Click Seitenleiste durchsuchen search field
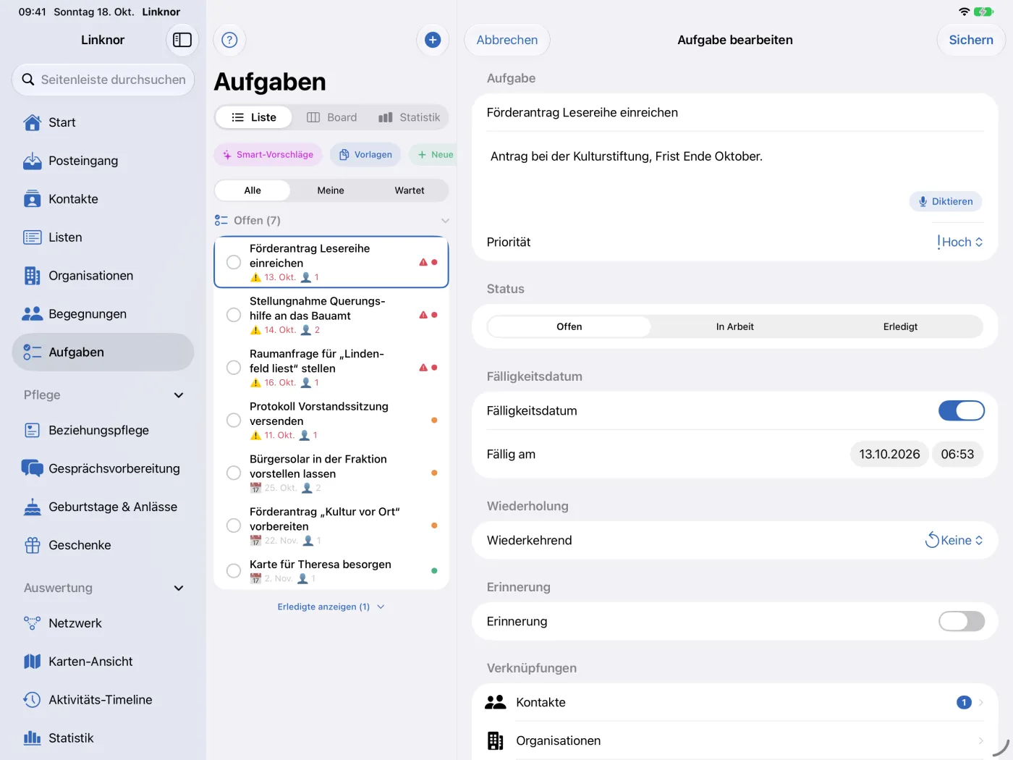 pyautogui.click(x=103, y=80)
